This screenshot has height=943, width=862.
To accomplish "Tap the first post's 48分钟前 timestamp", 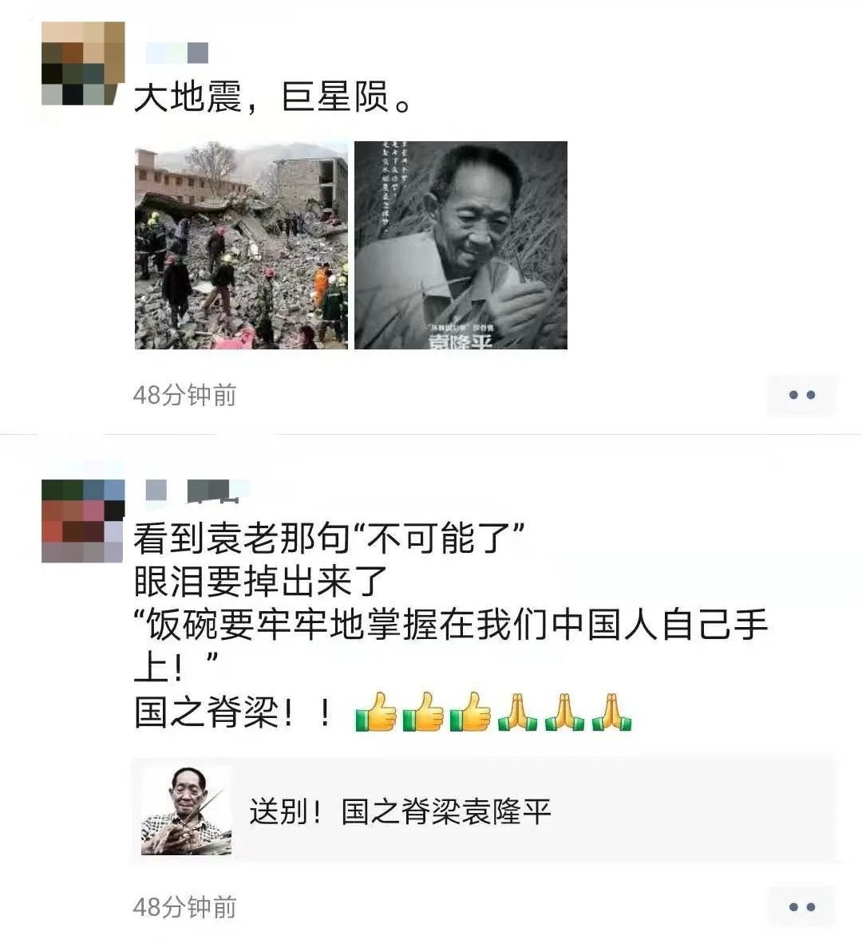I will click(184, 395).
